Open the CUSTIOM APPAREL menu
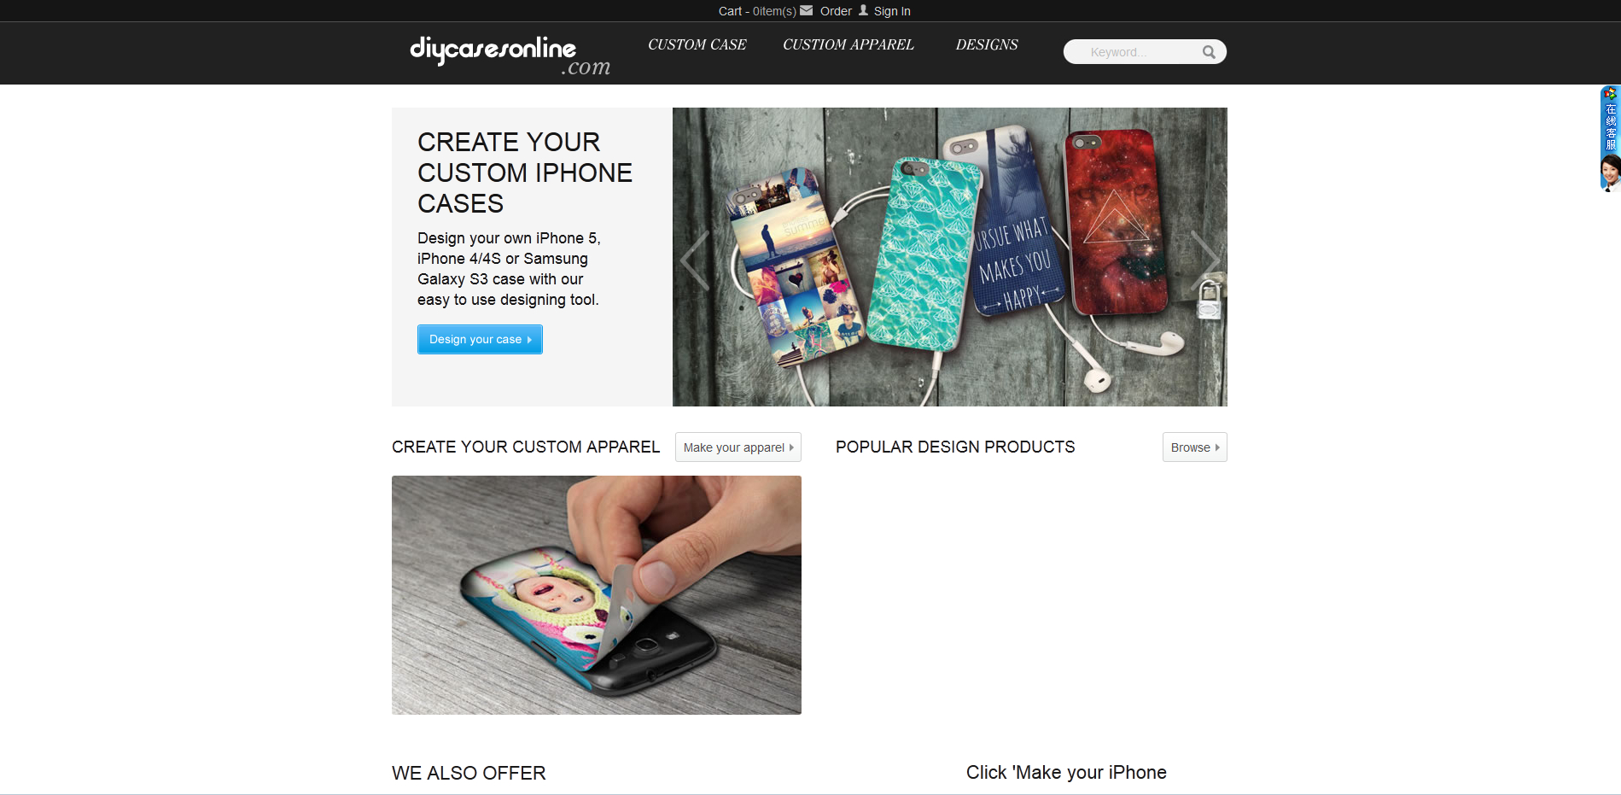 (848, 44)
